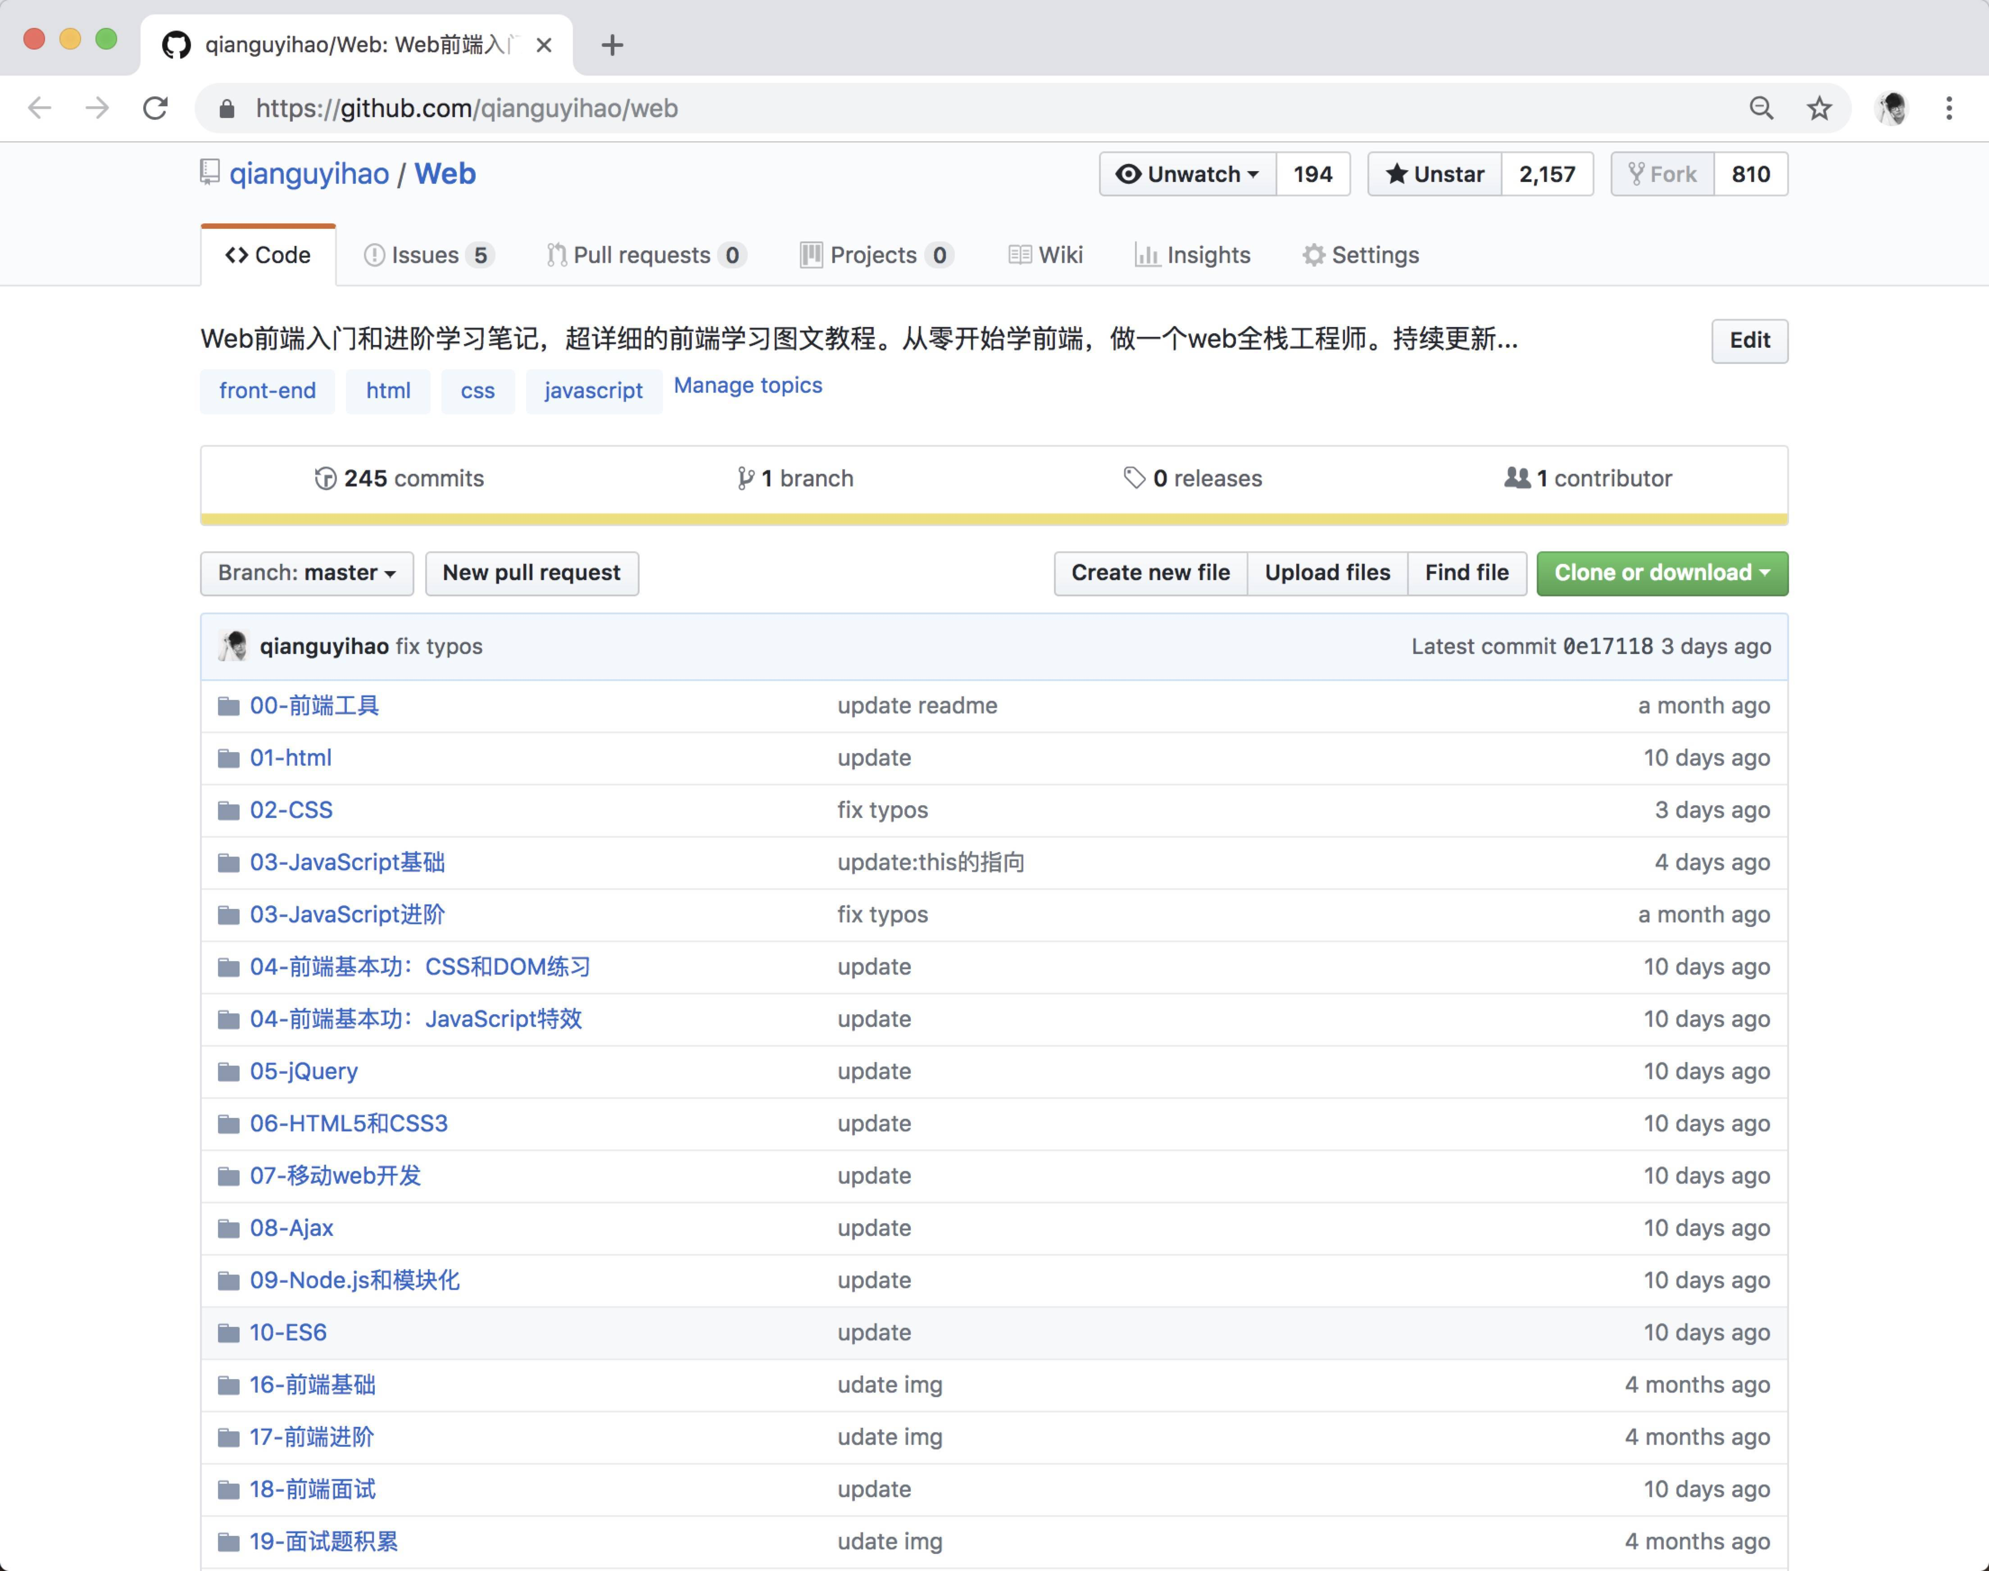Click the folder icon for 18-前端面试
The image size is (1989, 1571).
click(228, 1490)
